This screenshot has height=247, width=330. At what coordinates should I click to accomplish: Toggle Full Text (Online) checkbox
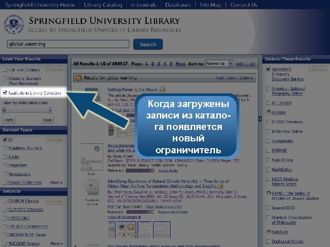click(5, 70)
